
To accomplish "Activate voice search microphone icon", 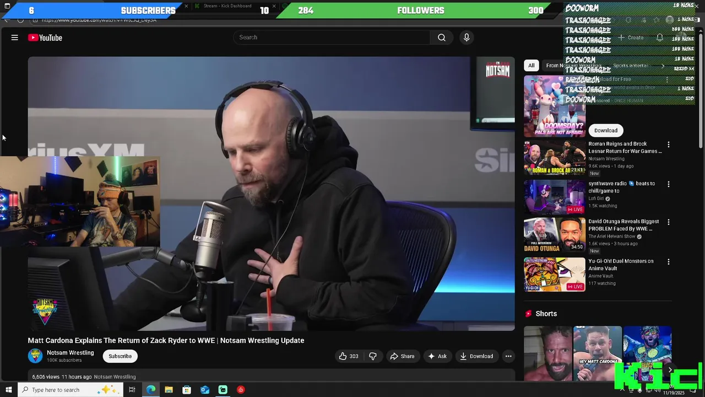I will coord(467,37).
